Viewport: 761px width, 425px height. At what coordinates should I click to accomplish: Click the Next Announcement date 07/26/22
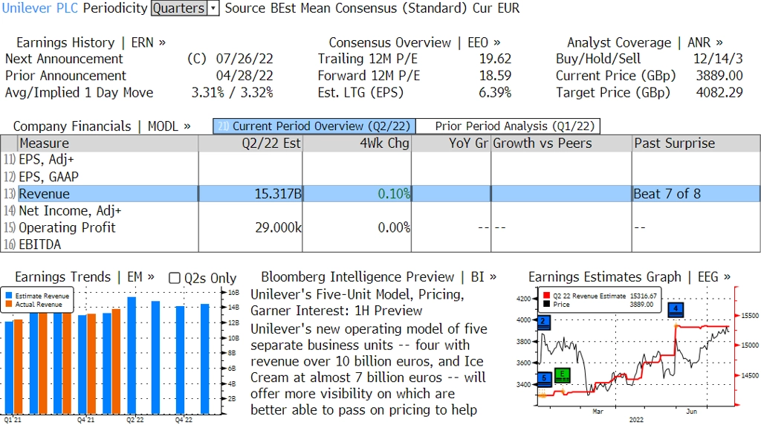[244, 59]
